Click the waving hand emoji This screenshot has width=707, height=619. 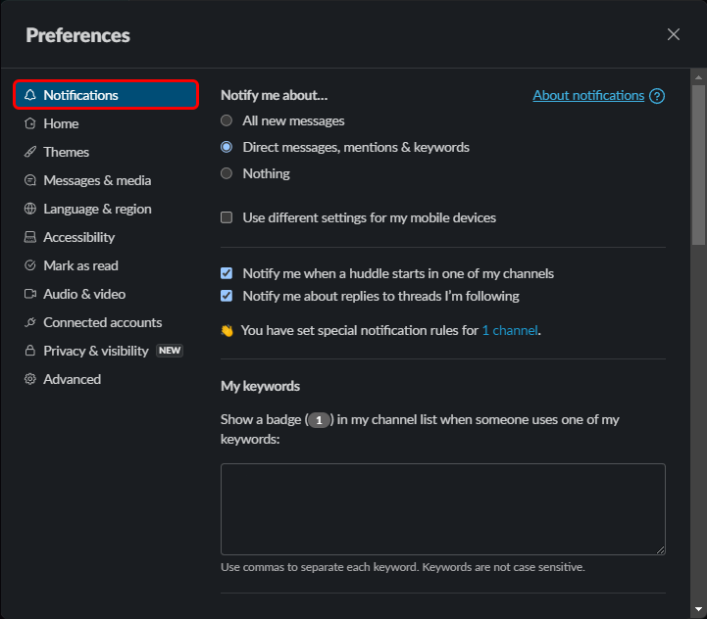coord(227,331)
